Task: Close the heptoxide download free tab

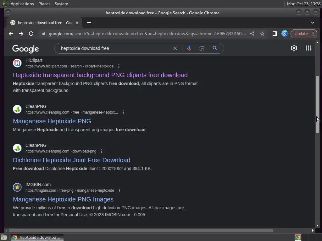Action: (77, 23)
